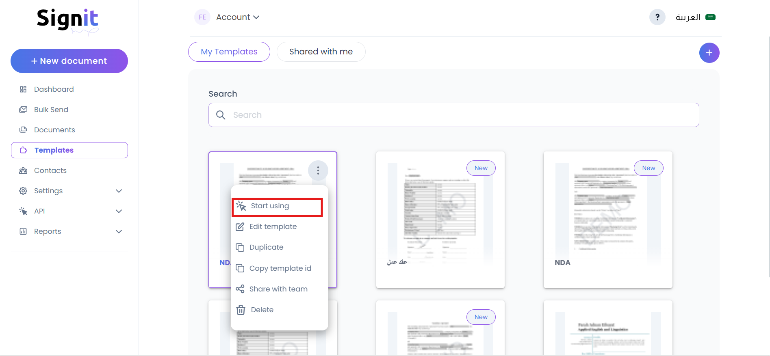
Task: Expand the Settings chevron
Action: coord(119,191)
